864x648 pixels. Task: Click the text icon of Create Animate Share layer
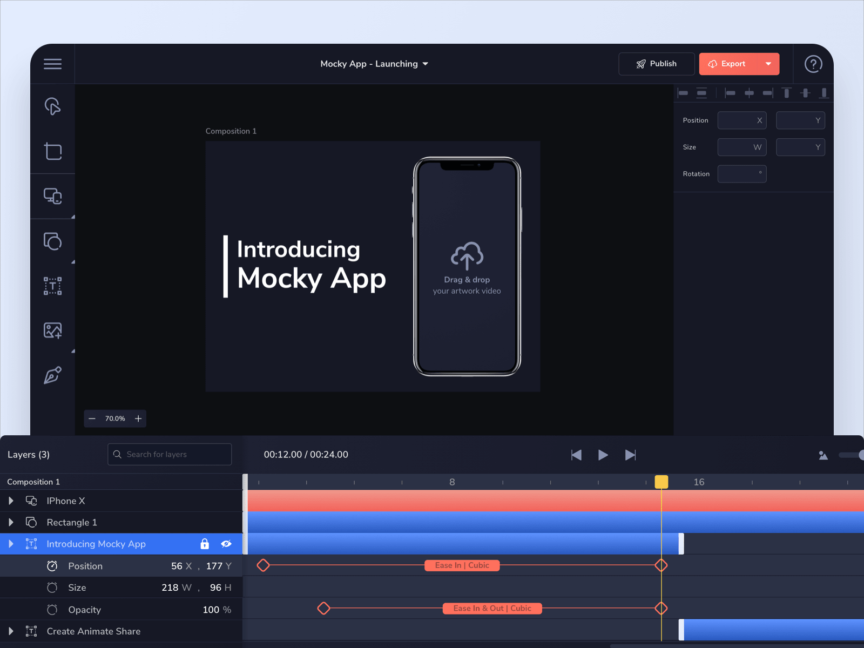[x=31, y=631]
